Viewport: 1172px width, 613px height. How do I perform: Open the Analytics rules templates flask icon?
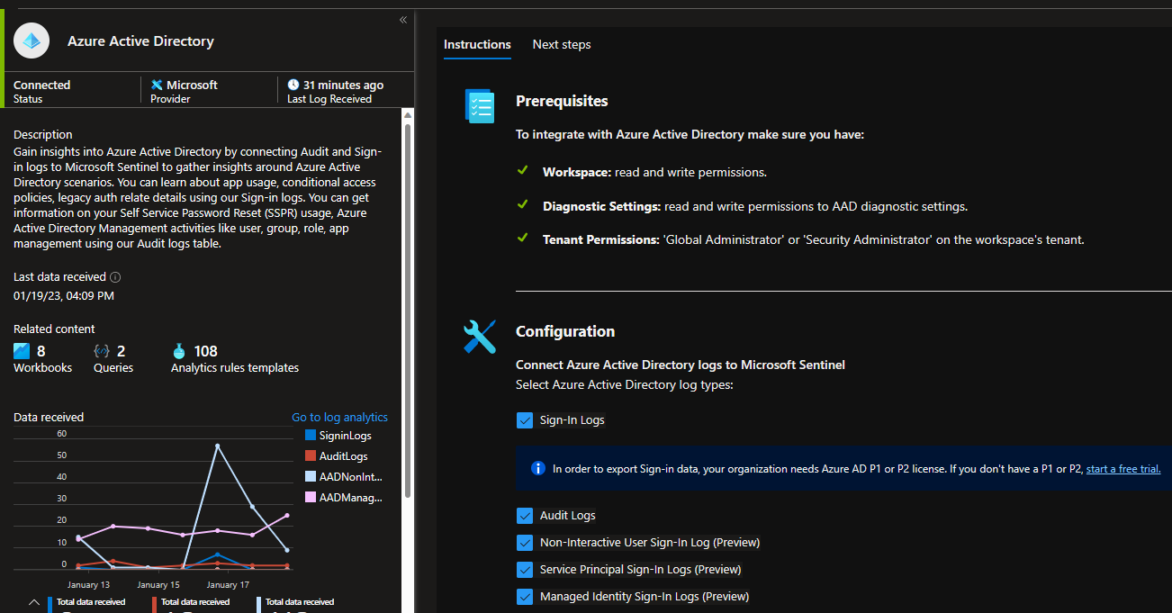point(179,351)
